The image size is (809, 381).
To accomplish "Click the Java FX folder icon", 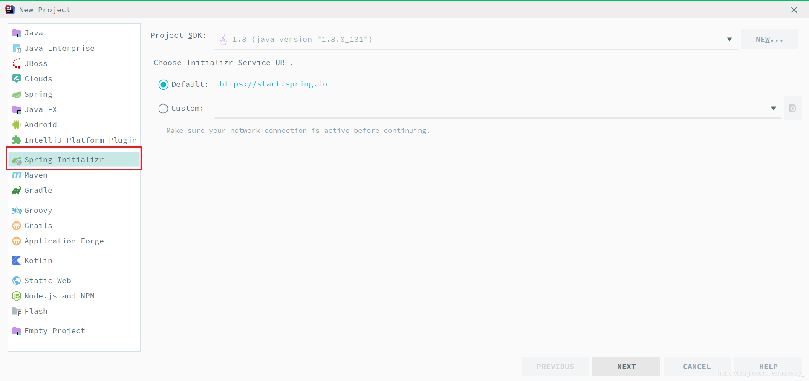I will click(x=17, y=110).
